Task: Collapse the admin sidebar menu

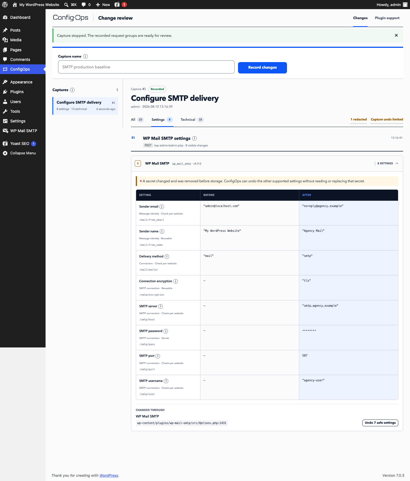Action: (23, 153)
